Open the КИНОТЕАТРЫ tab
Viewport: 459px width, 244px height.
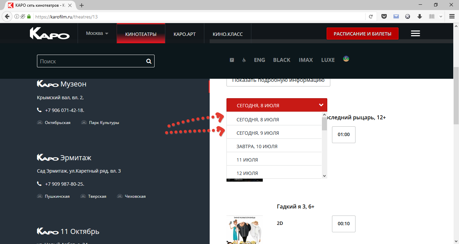tap(141, 34)
